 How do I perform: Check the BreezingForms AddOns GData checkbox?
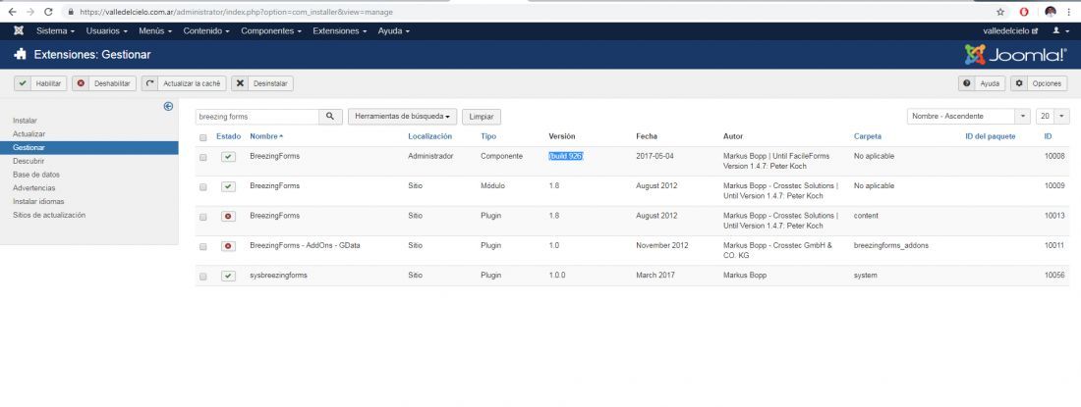pyautogui.click(x=202, y=246)
